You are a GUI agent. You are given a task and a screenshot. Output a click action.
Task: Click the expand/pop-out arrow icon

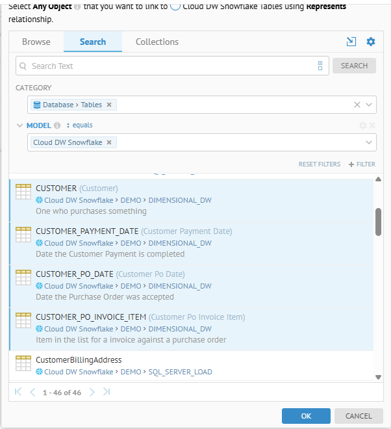[x=351, y=42]
